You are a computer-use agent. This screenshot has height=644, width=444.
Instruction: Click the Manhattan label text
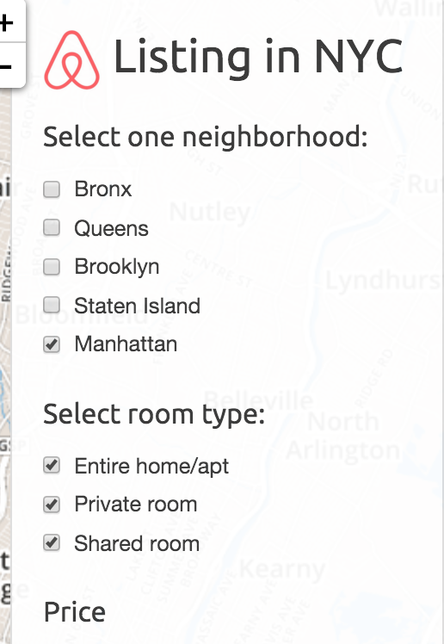[x=126, y=344]
